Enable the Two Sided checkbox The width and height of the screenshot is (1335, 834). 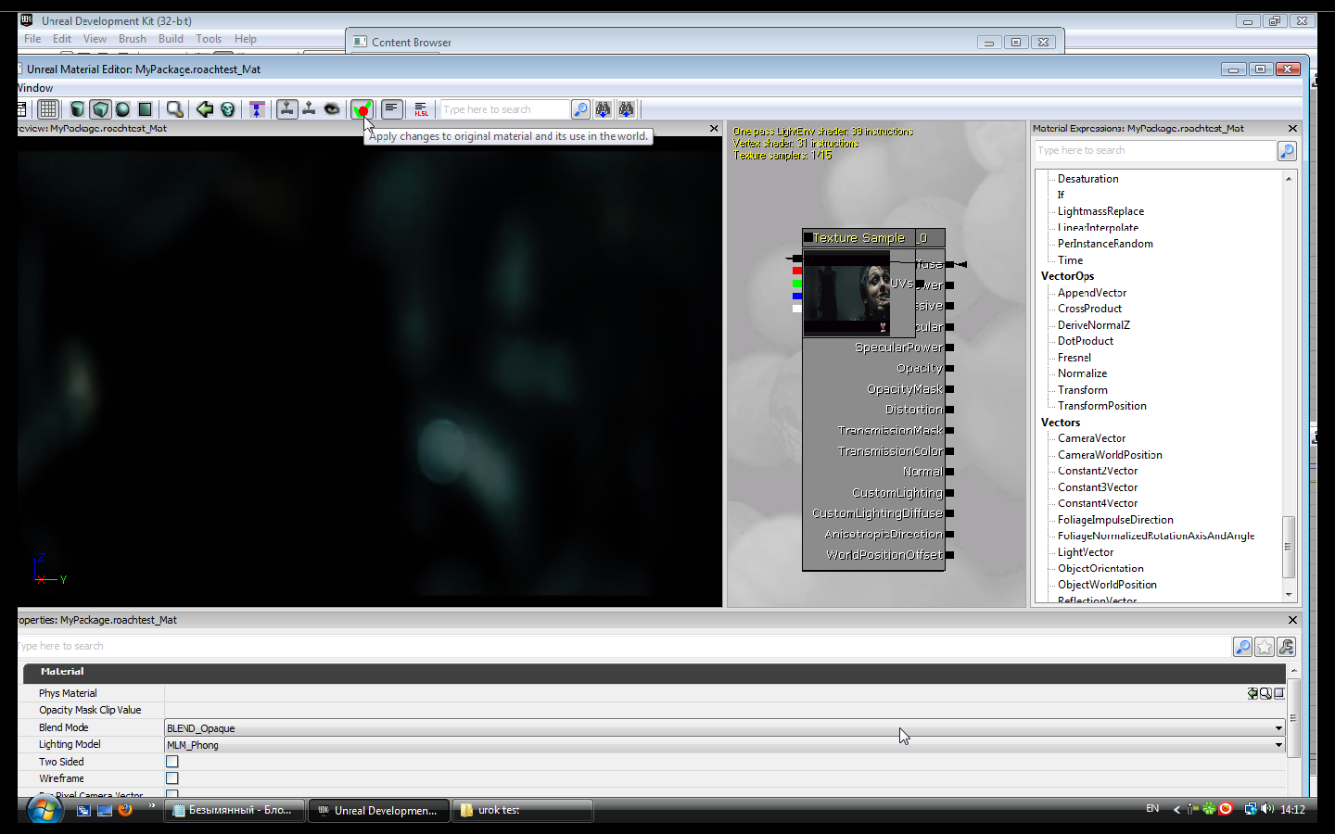click(172, 762)
